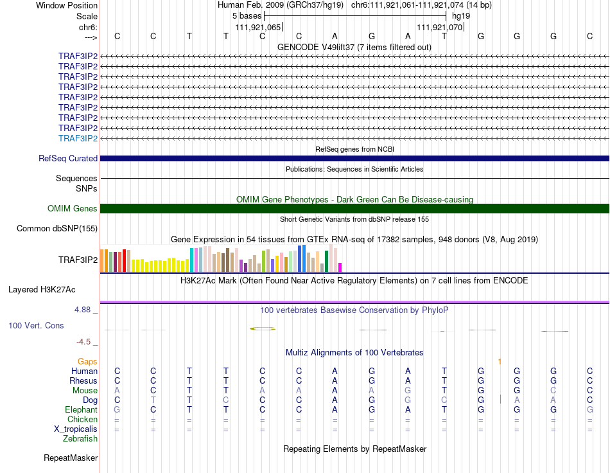The width and height of the screenshot is (610, 473).
Task: Click Publications: Sequences in Scientific Articles title
Action: point(354,169)
